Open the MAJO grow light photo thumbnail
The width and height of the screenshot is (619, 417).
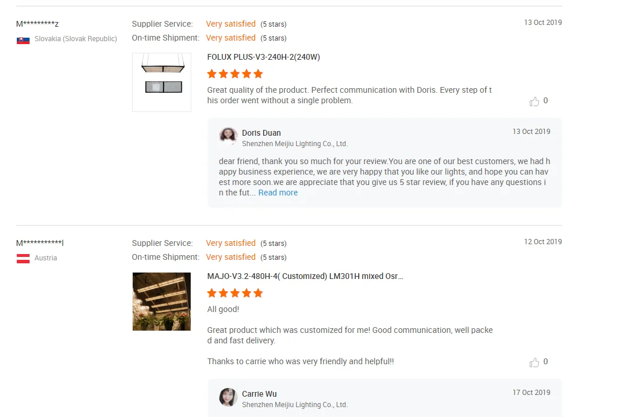162,302
